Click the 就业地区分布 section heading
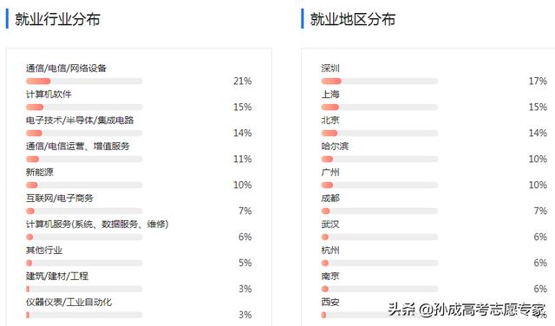 pyautogui.click(x=353, y=19)
